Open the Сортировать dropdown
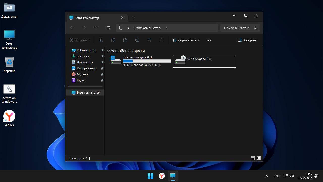323x182 pixels. [x=186, y=40]
